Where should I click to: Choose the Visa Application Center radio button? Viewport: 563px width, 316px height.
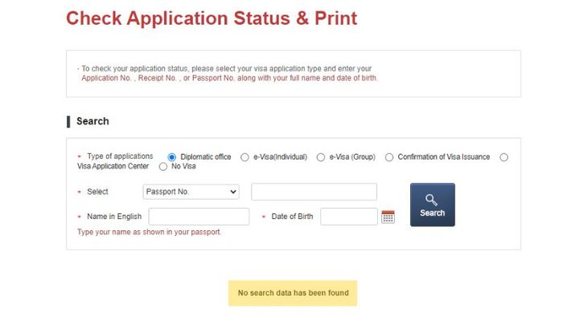[x=503, y=157]
